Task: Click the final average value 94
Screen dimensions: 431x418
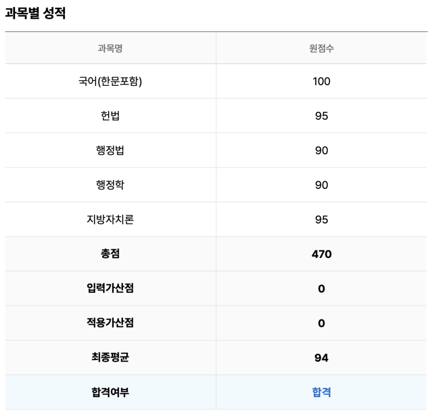Action: [x=321, y=358]
